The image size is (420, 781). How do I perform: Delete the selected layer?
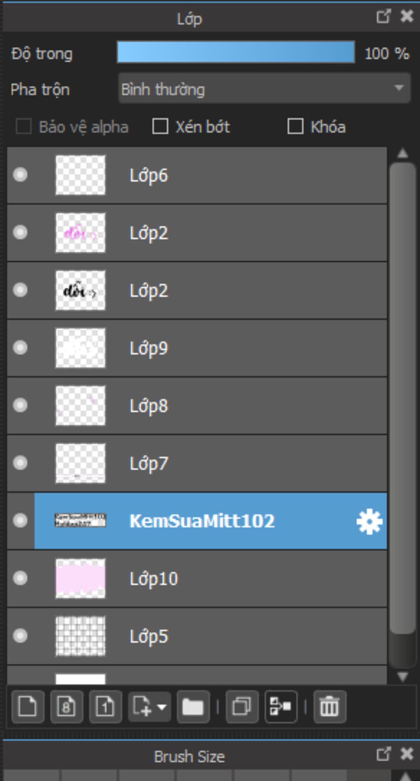pyautogui.click(x=329, y=707)
